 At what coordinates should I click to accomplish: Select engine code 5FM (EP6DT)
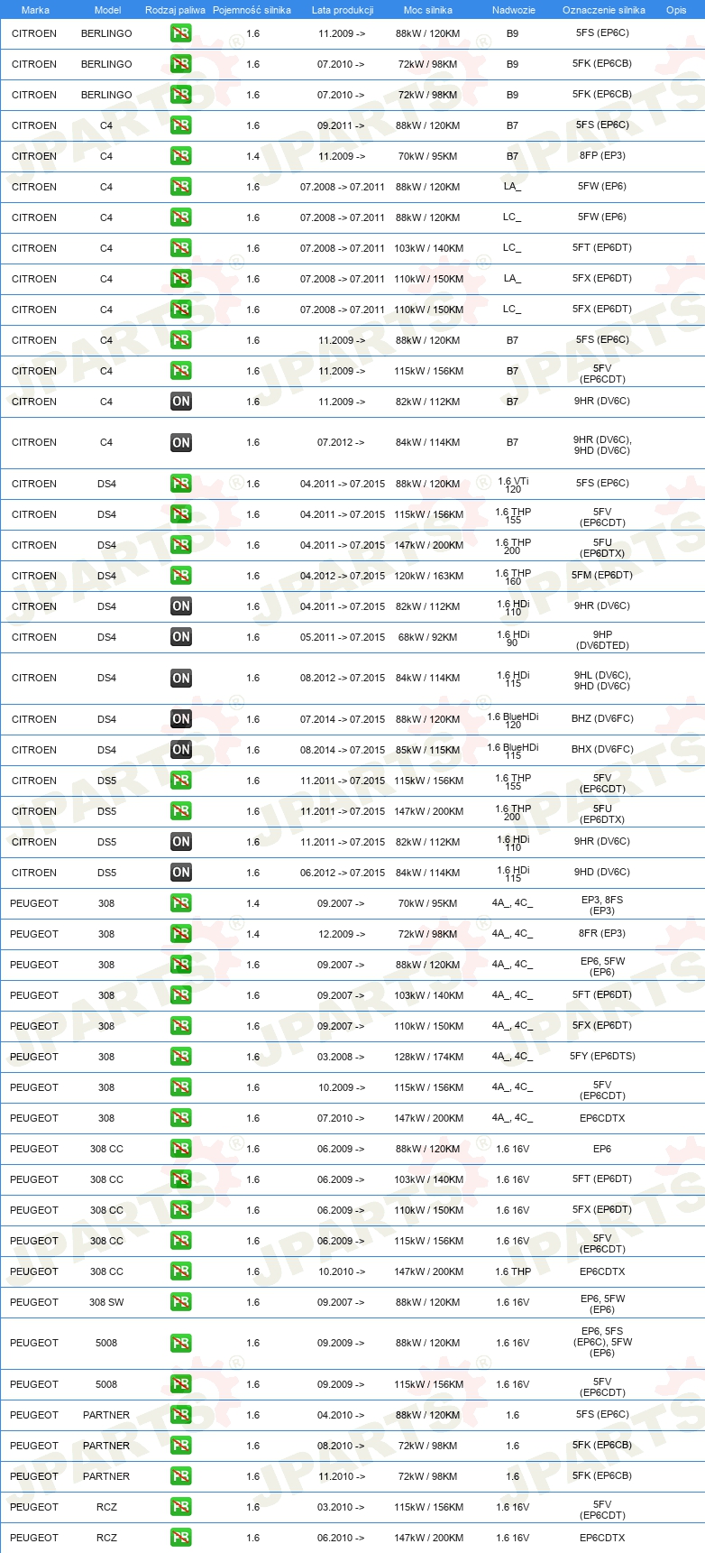pyautogui.click(x=602, y=575)
